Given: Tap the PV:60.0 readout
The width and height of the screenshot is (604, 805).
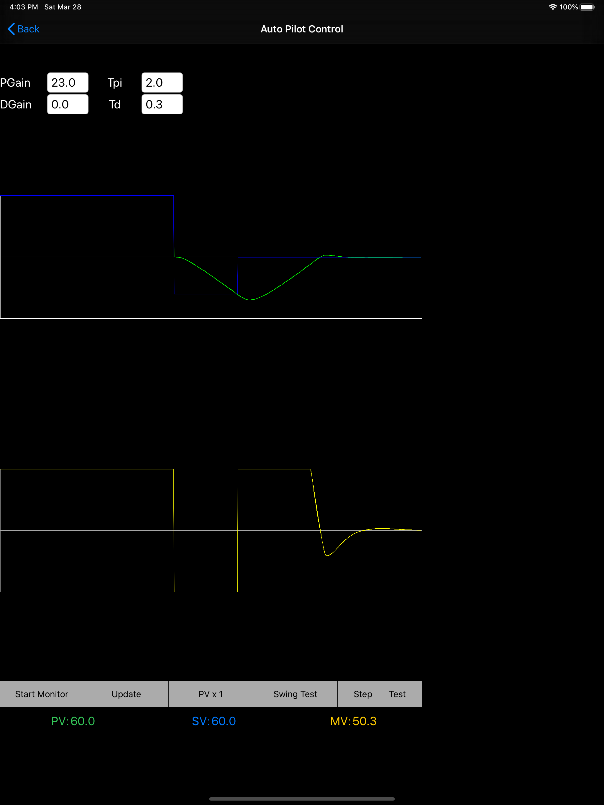Looking at the screenshot, I should 73,721.
